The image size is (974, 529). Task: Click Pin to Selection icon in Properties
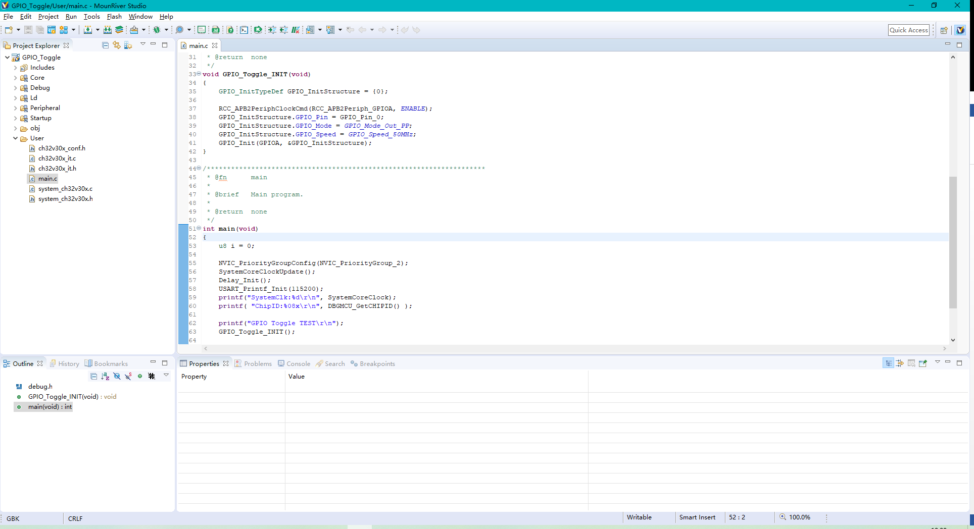tap(923, 363)
